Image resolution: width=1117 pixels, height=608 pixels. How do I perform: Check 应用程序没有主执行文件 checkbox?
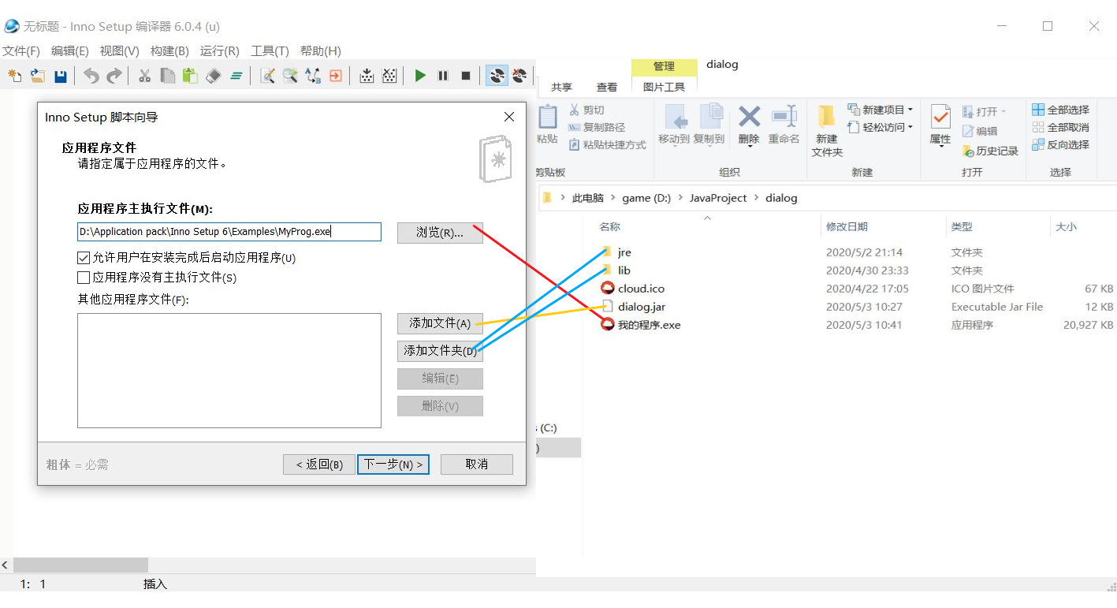pyautogui.click(x=84, y=278)
